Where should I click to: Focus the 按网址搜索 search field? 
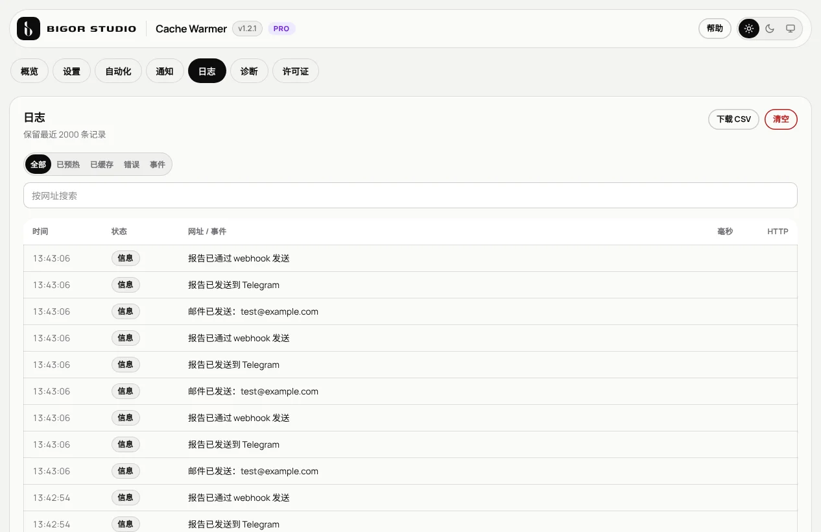point(410,195)
